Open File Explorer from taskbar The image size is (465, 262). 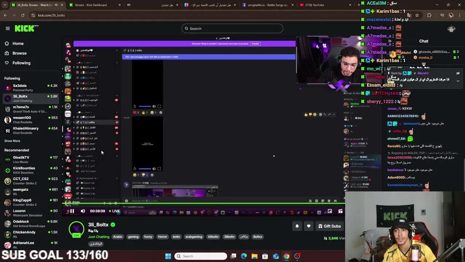pyautogui.click(x=254, y=256)
